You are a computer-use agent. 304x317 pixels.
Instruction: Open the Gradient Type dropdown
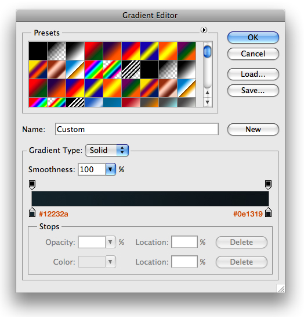(x=107, y=150)
